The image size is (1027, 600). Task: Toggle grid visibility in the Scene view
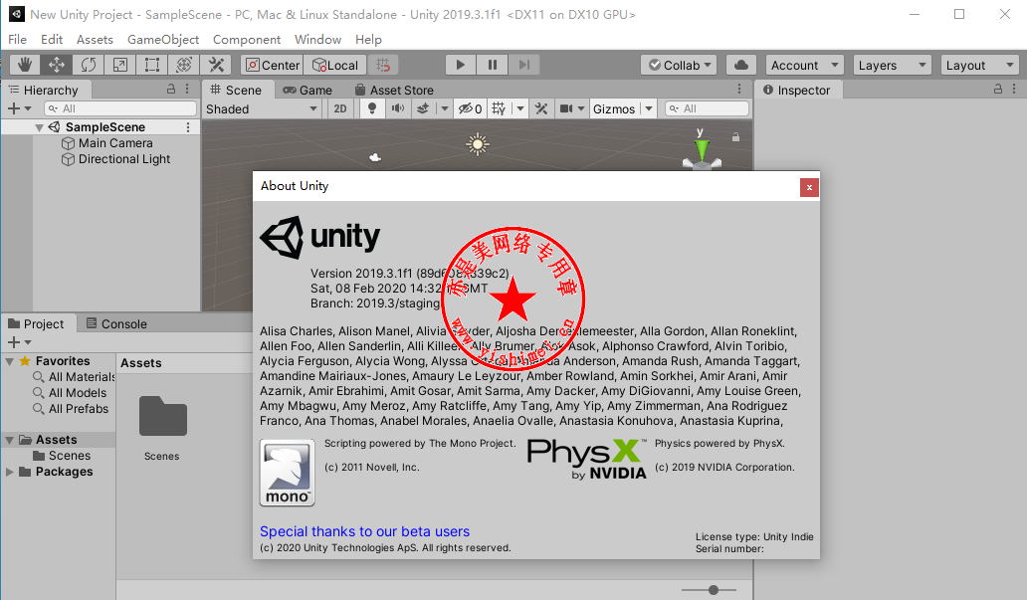pos(500,108)
